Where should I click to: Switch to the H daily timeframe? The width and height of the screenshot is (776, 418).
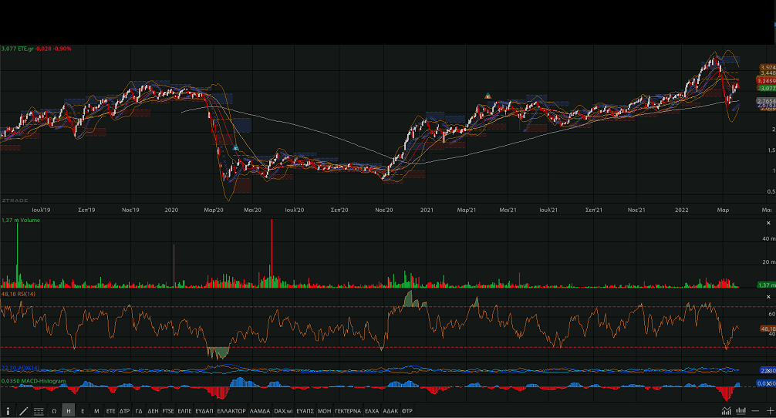coord(69,411)
